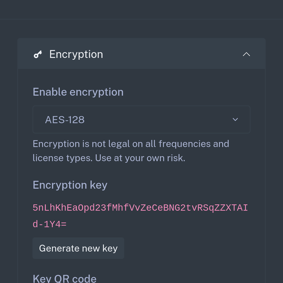Click the key icon beside Encryption title
This screenshot has height=283, width=283.
pyautogui.click(x=38, y=54)
